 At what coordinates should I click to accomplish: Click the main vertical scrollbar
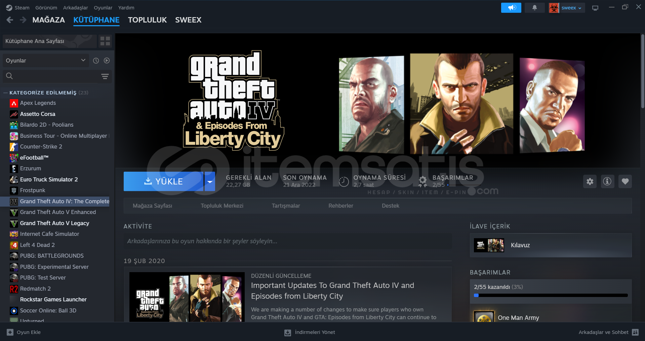tap(642, 71)
